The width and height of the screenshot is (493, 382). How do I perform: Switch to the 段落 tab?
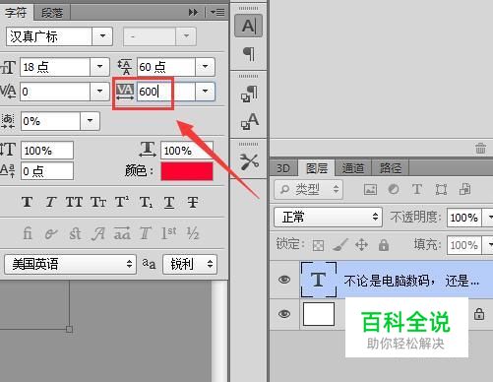pyautogui.click(x=52, y=13)
